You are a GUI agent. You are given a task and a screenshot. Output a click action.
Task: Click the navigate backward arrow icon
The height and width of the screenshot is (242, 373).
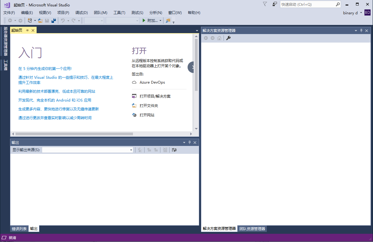pyautogui.click(x=10, y=20)
